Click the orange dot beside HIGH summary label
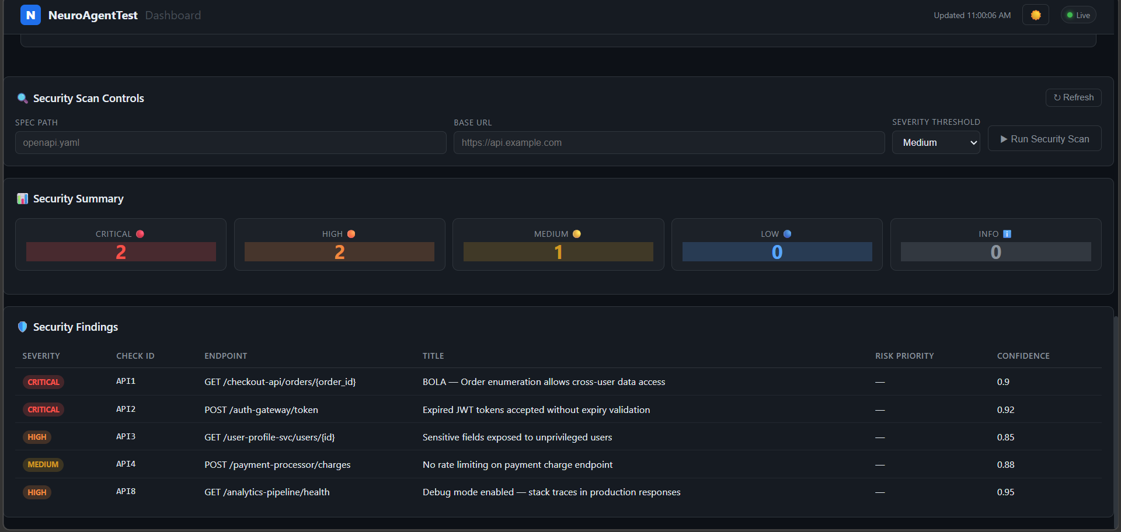This screenshot has height=532, width=1121. 351,233
